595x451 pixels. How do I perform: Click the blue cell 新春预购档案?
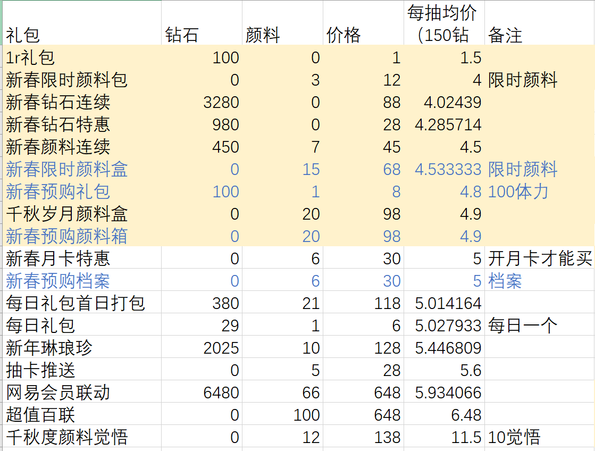(81, 280)
